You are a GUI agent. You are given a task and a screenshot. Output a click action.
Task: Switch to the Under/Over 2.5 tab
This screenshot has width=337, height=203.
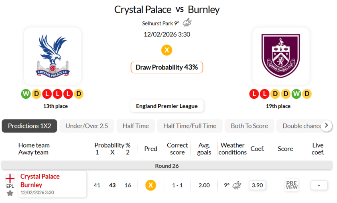point(87,126)
